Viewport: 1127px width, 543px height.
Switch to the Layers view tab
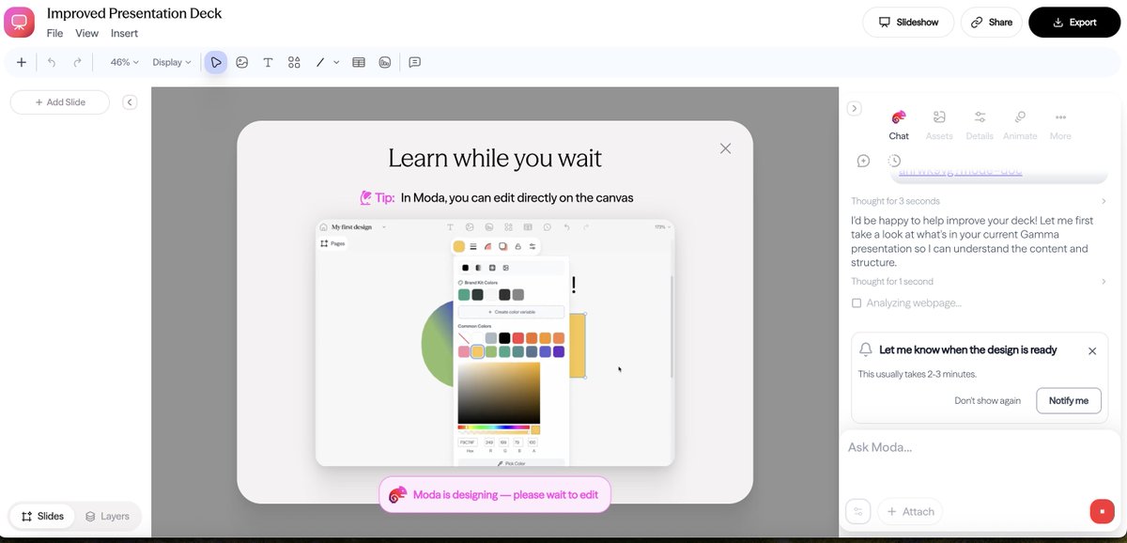coord(107,517)
